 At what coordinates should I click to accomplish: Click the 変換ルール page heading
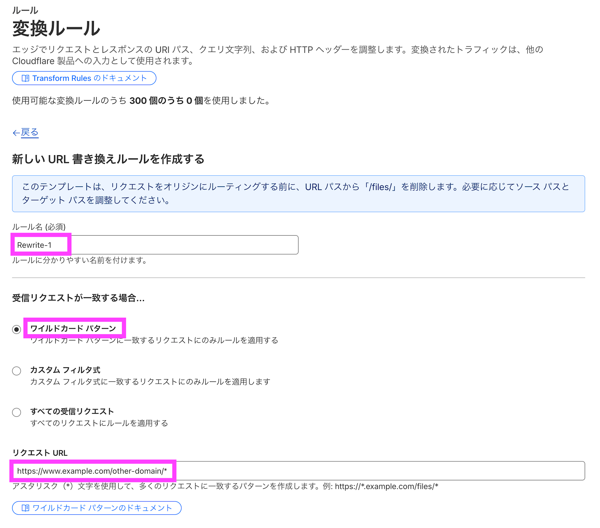(x=56, y=29)
